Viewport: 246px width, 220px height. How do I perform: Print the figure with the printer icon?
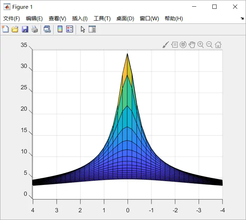34,29
